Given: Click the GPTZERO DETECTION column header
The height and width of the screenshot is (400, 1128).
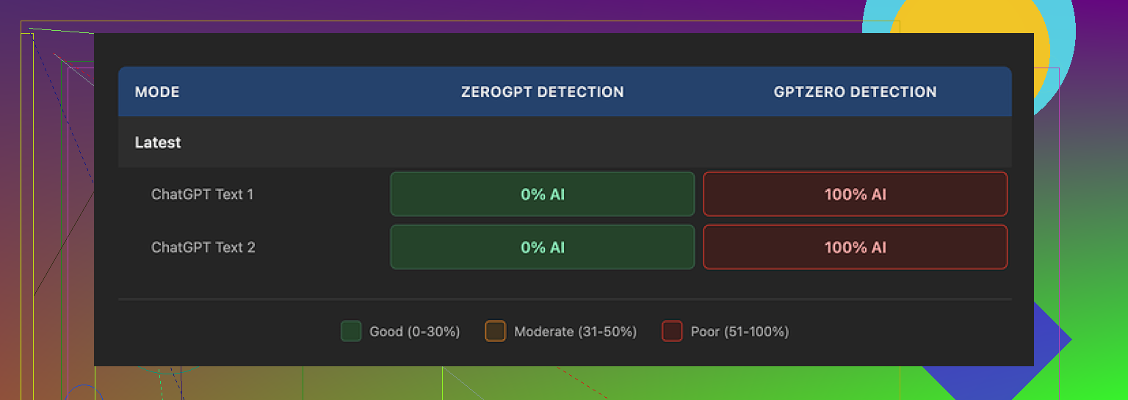Looking at the screenshot, I should pos(855,92).
